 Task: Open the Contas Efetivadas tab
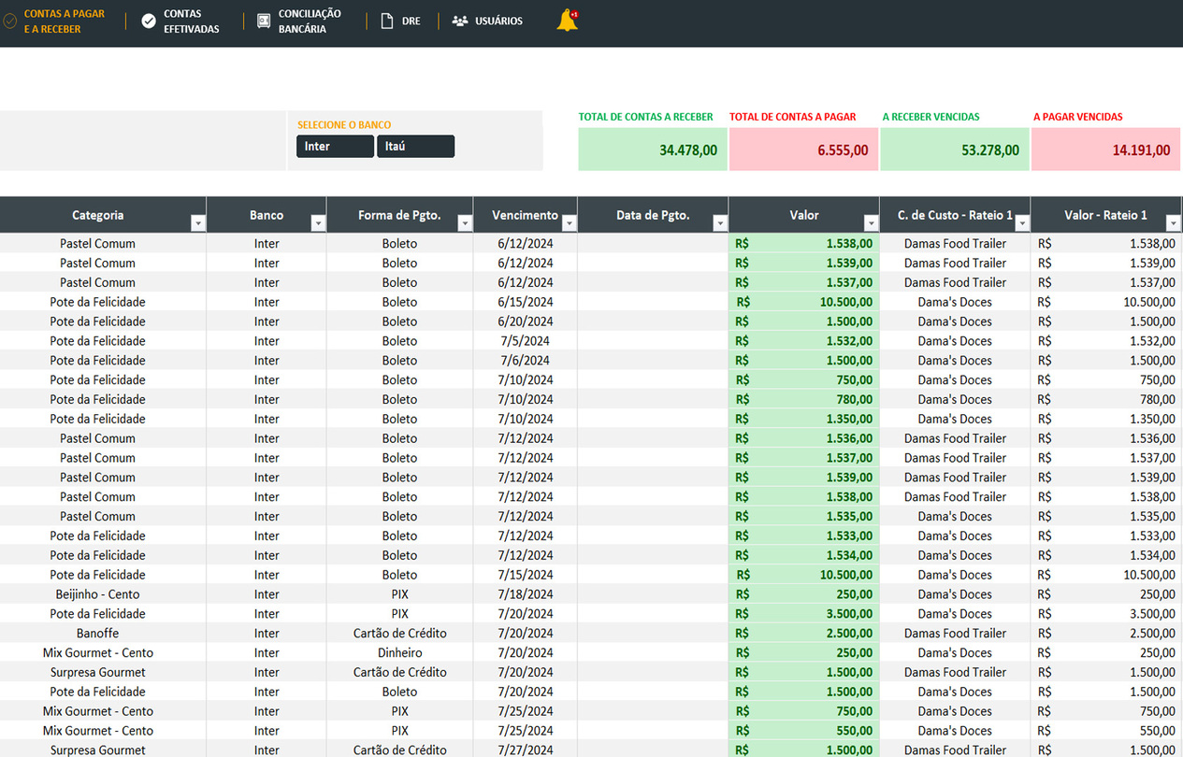coord(192,21)
